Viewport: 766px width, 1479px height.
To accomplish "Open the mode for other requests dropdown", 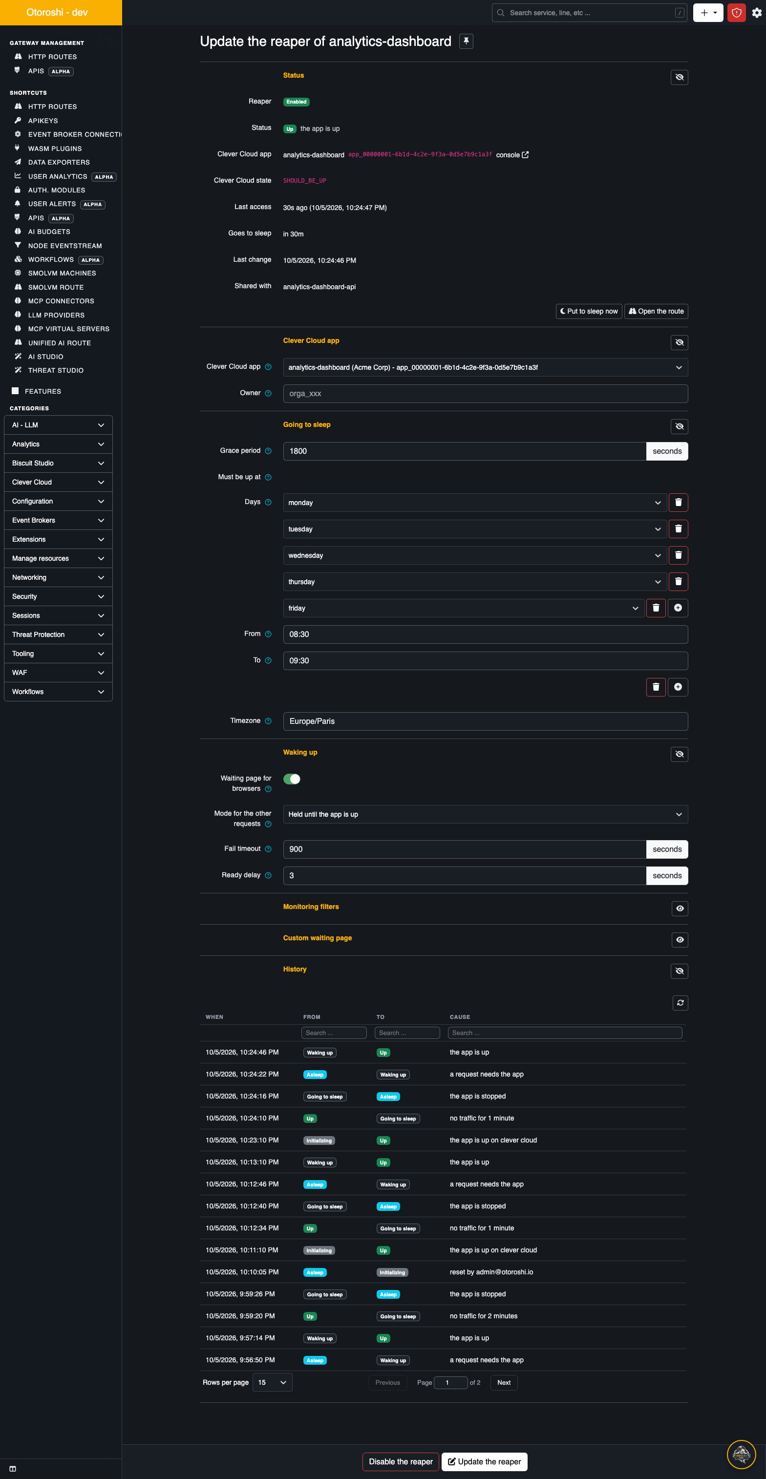I will 485,814.
